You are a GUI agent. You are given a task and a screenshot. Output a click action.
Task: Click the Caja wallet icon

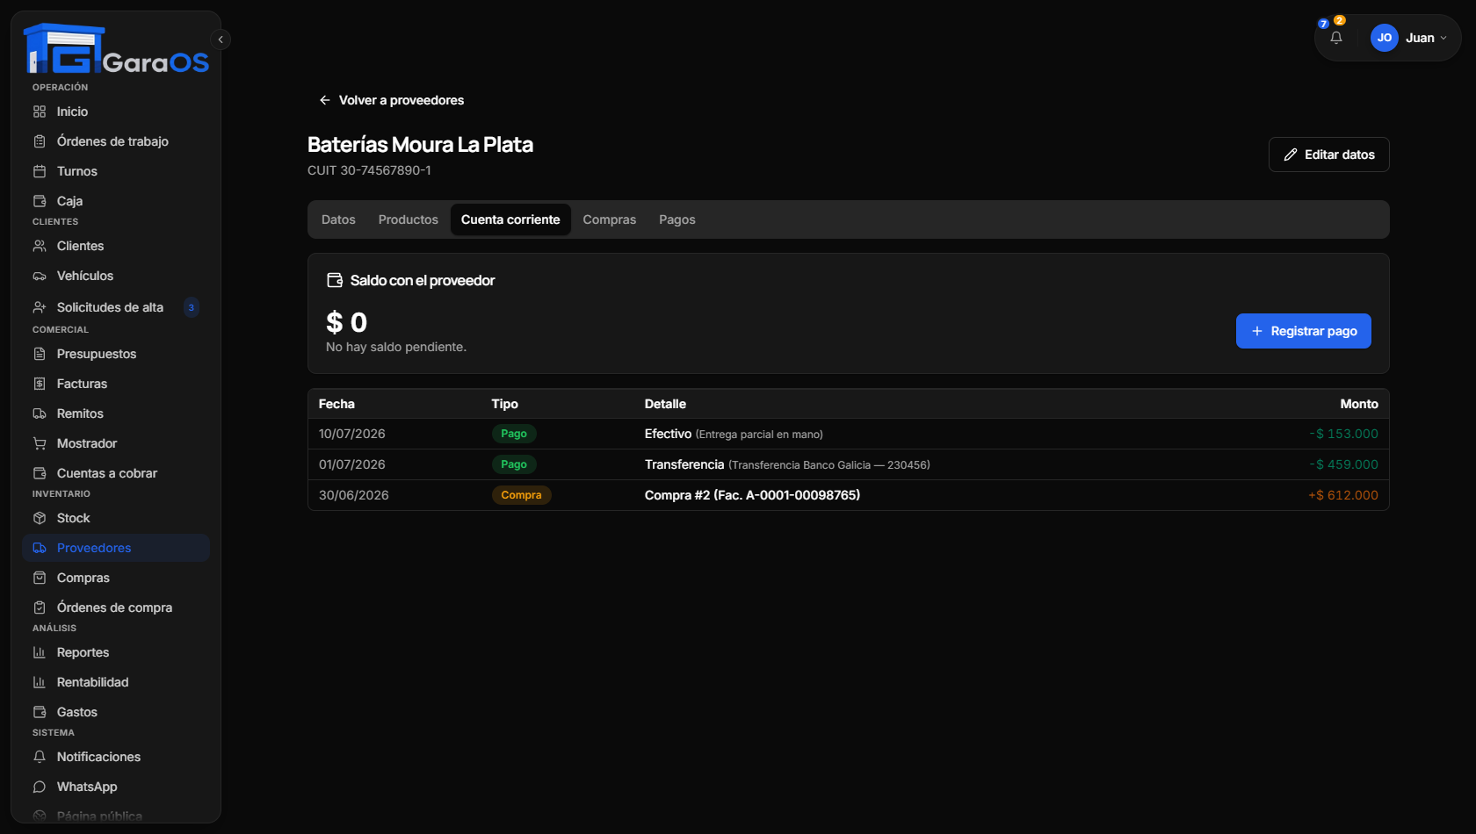coord(40,201)
